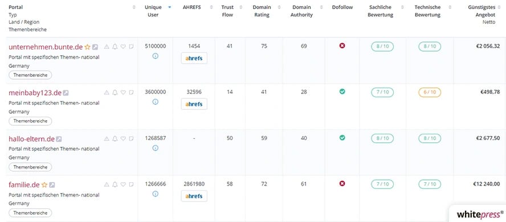Screen dimensions: 506x222
Task: Click the red Dofollow cross for familie.de
Action: click(342, 184)
